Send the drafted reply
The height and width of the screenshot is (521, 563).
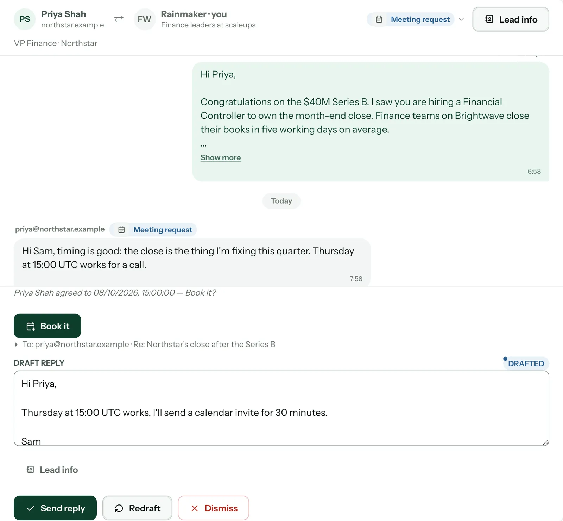pos(55,508)
